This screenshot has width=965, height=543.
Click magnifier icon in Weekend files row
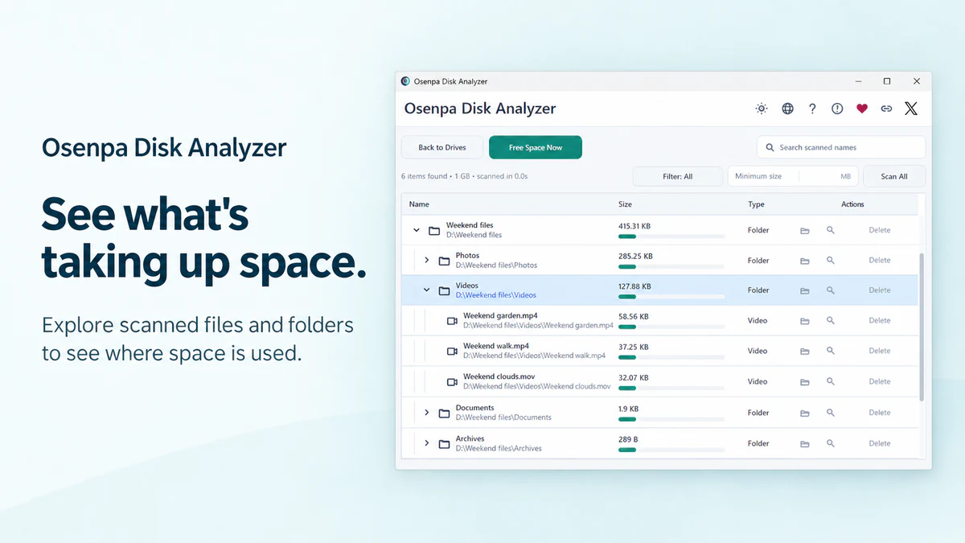click(x=831, y=230)
